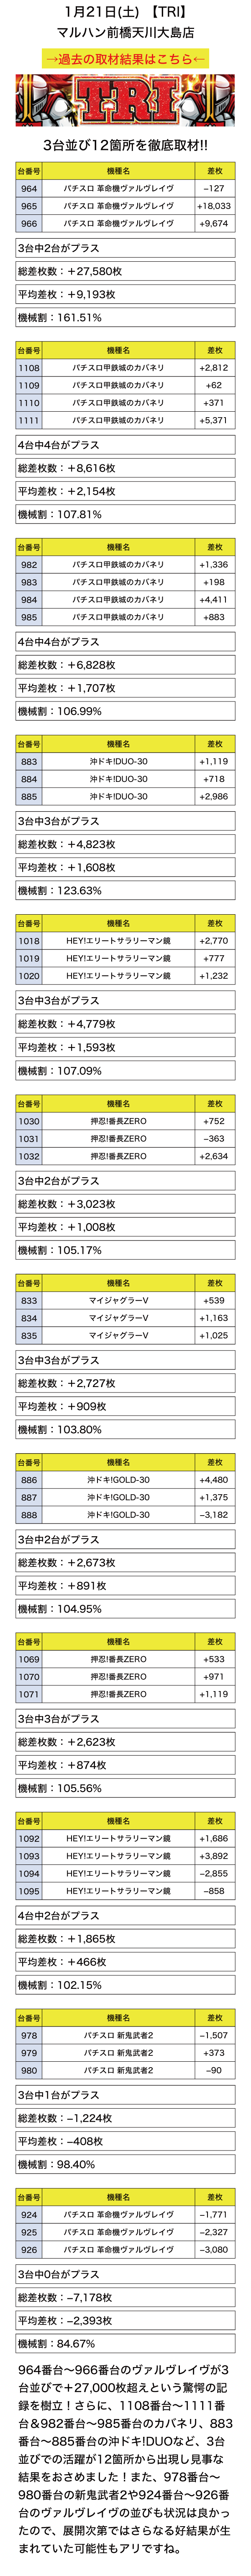Click the 機械割:161.51% summary box
The width and height of the screenshot is (251, 2576).
pyautogui.click(x=125, y=318)
